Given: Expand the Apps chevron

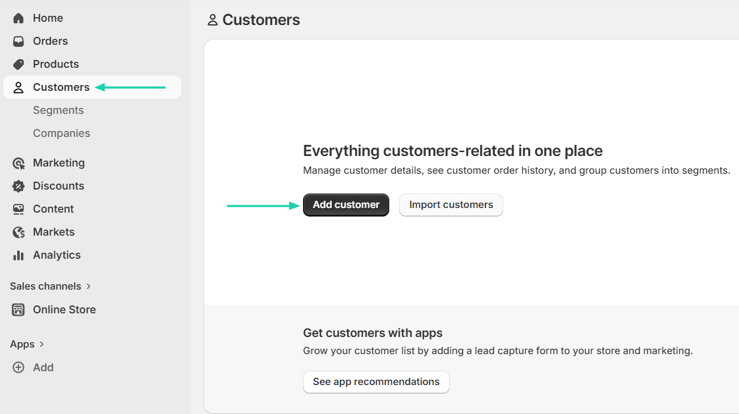Looking at the screenshot, I should click(x=41, y=344).
